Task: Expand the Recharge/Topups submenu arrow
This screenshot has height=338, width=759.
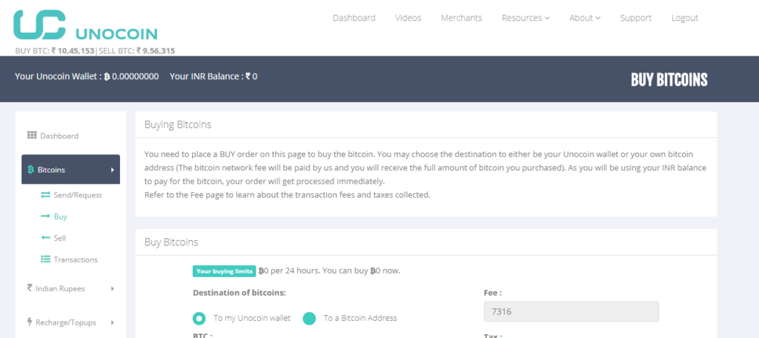Action: [113, 322]
